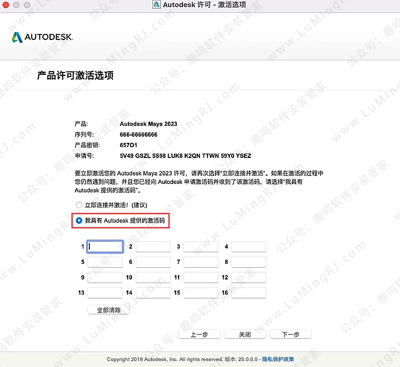Click activation code field 7
This screenshot has width=400, height=367.
(x=201, y=262)
